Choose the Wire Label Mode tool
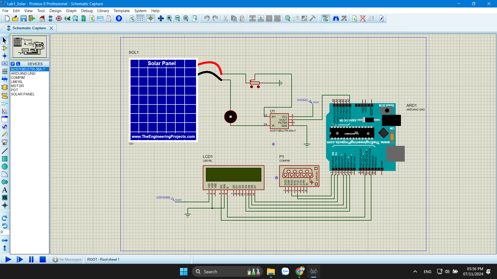 point(5,64)
